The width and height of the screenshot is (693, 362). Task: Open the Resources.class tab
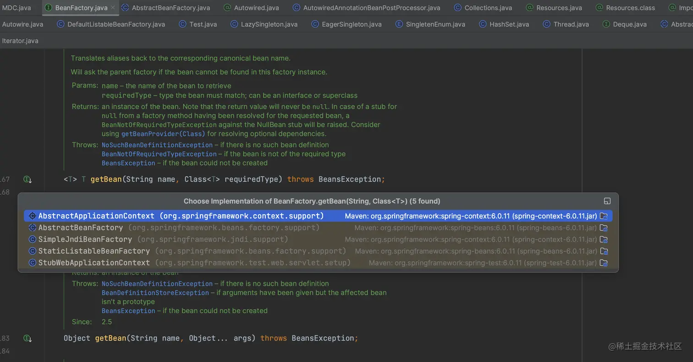pyautogui.click(x=625, y=8)
